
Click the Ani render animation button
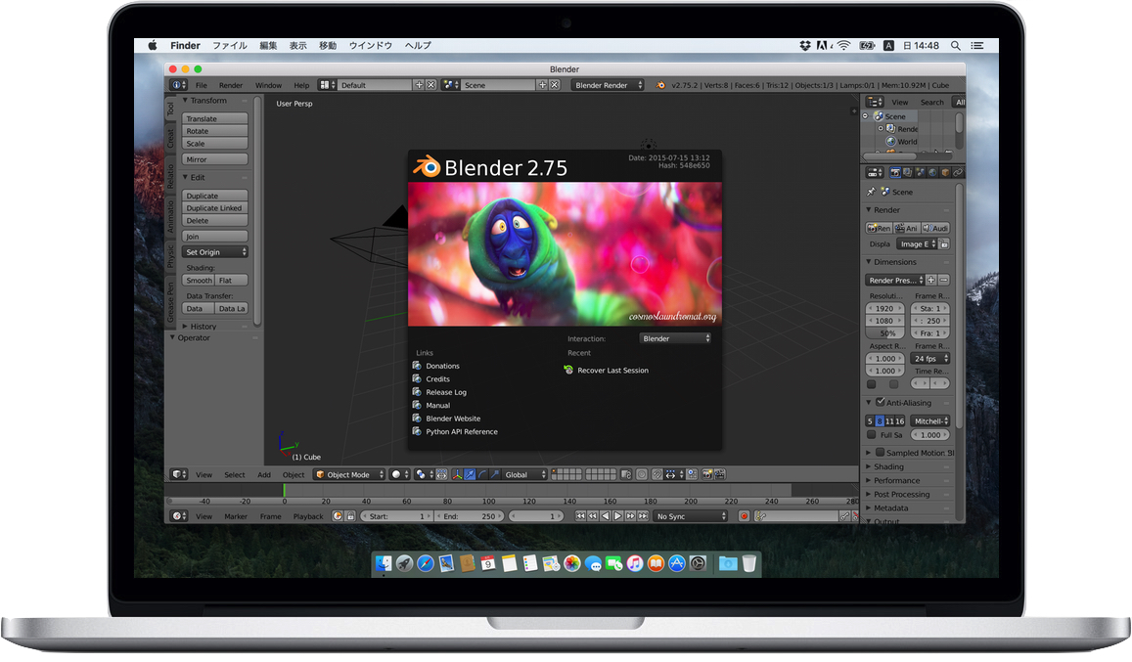tap(907, 228)
